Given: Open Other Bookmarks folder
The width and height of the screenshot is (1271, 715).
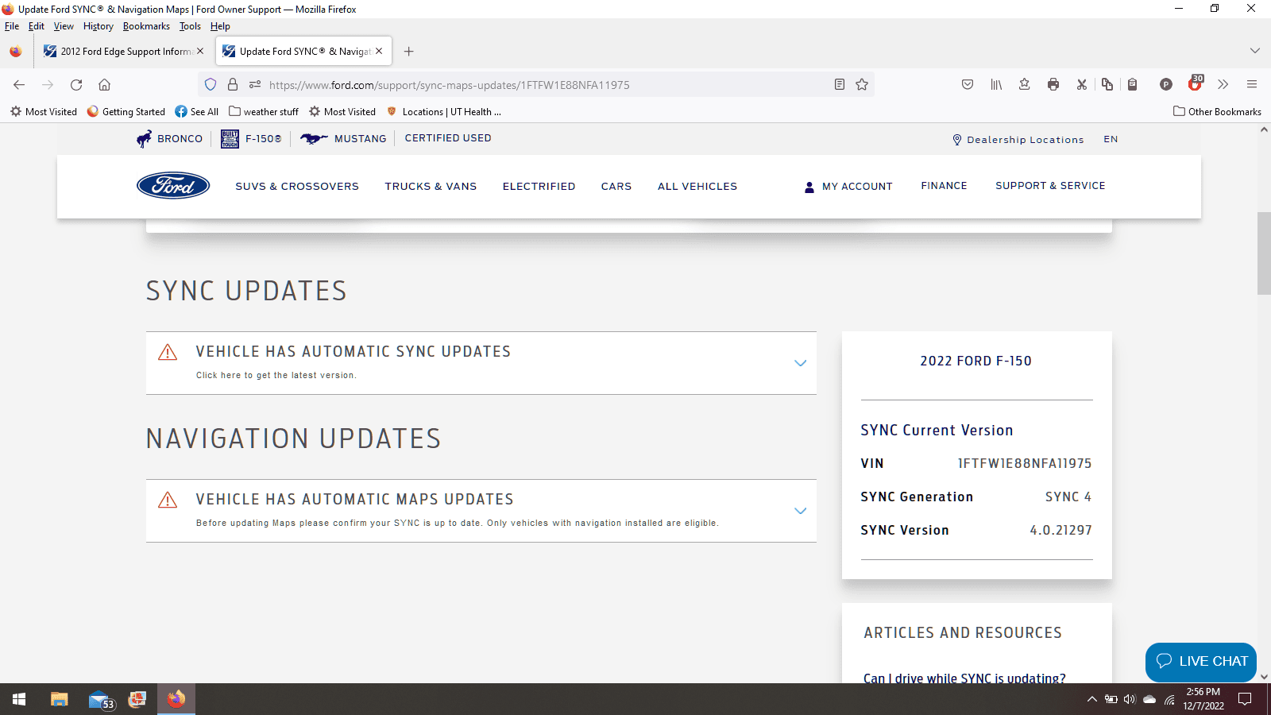Looking at the screenshot, I should click(1218, 112).
